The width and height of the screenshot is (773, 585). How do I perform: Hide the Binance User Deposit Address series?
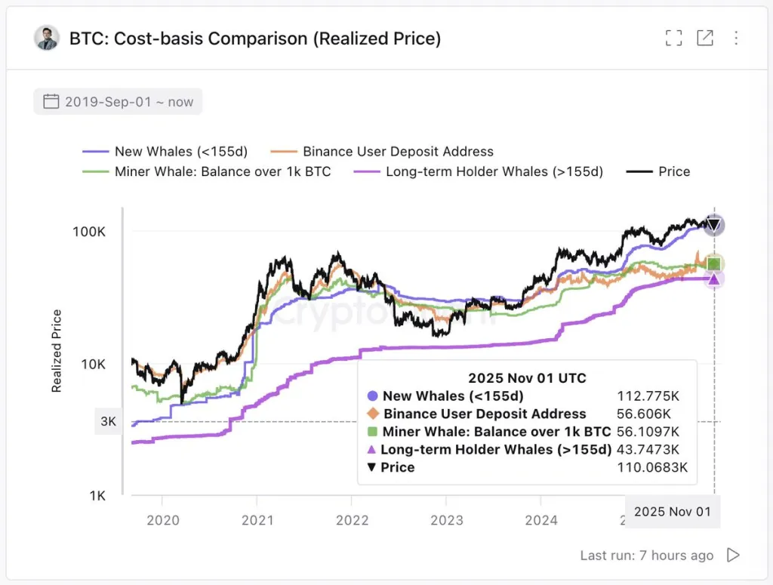tap(398, 151)
